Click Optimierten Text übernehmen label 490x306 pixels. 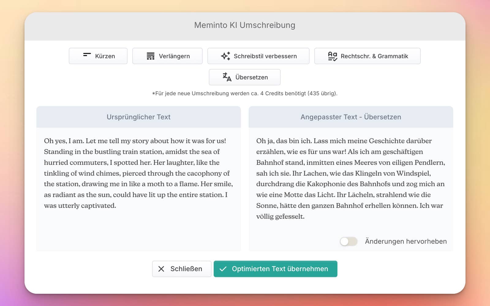280,269
